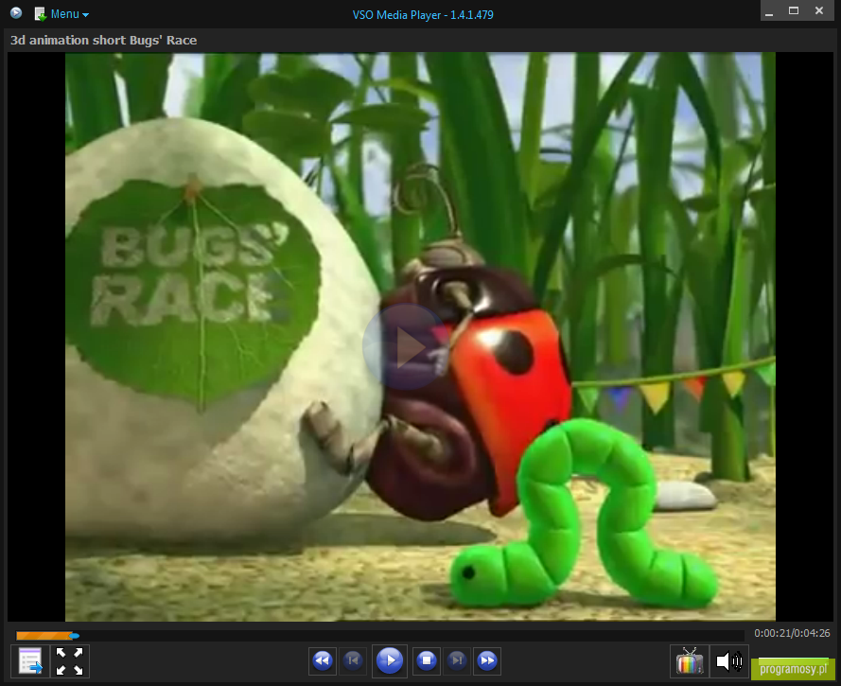
Task: Click the 'VSO Media Player - 1.4.1.479' title
Action: click(x=423, y=15)
